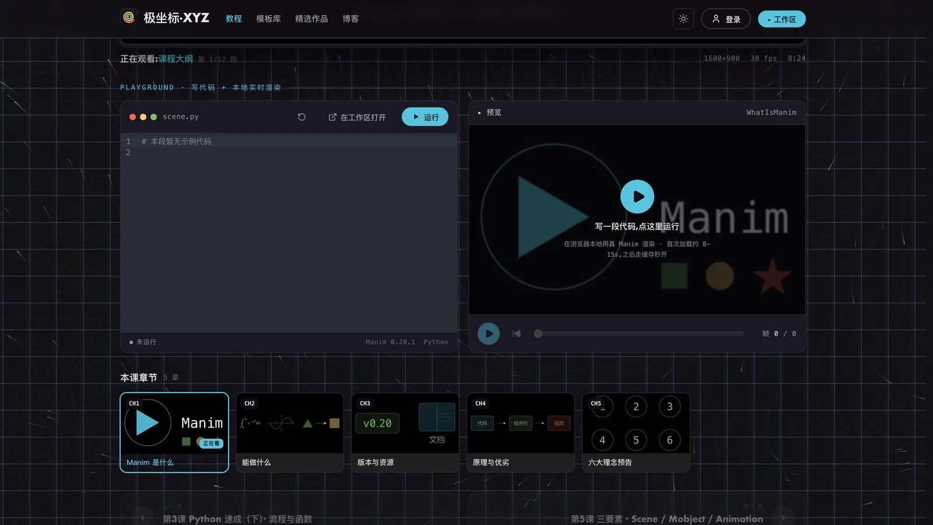Go to home via 极坐标·XYZ brand name
The width and height of the screenshot is (933, 525).
pos(176,18)
